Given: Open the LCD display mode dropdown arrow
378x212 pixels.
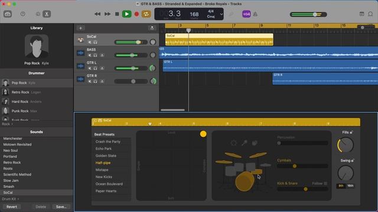Looking at the screenshot, I should click(x=221, y=14).
